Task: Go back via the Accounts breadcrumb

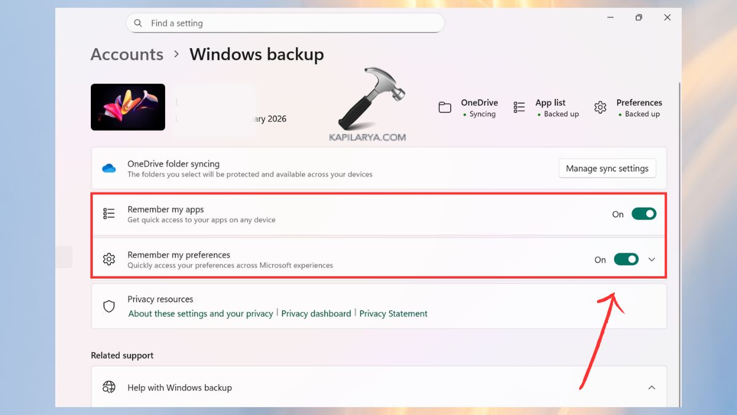Action: (127, 54)
